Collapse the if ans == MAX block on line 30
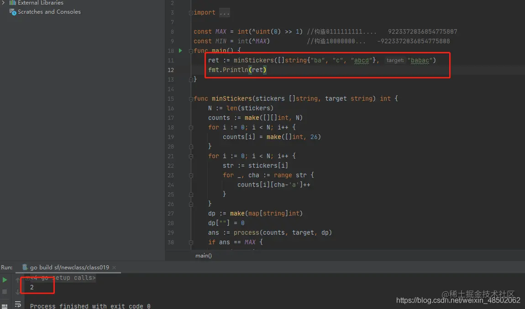This screenshot has height=309, width=525. pyautogui.click(x=191, y=242)
